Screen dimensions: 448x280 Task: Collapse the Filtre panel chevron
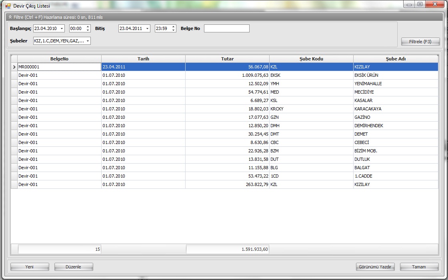point(10,17)
